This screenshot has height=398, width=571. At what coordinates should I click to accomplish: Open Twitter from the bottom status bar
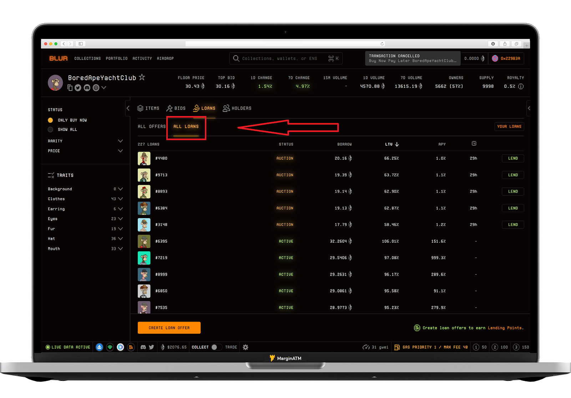(151, 347)
